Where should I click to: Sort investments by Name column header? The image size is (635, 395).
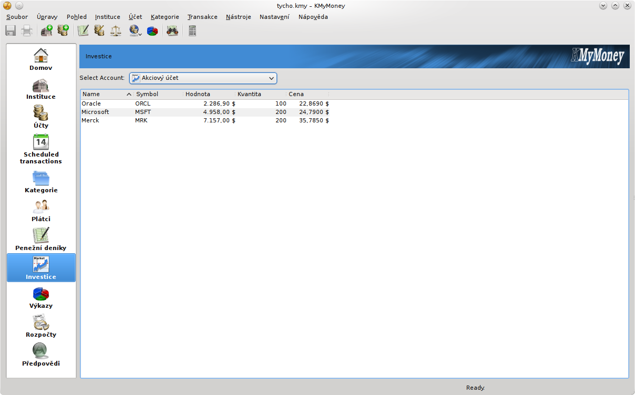tap(107, 94)
